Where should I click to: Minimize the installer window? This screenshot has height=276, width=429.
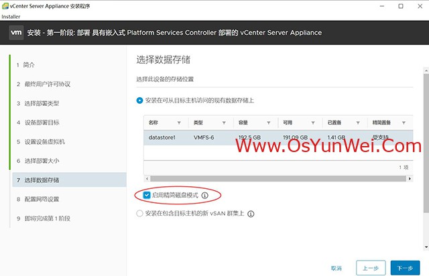tap(382, 6)
